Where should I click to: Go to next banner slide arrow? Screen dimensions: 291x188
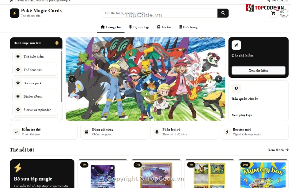pos(219,79)
